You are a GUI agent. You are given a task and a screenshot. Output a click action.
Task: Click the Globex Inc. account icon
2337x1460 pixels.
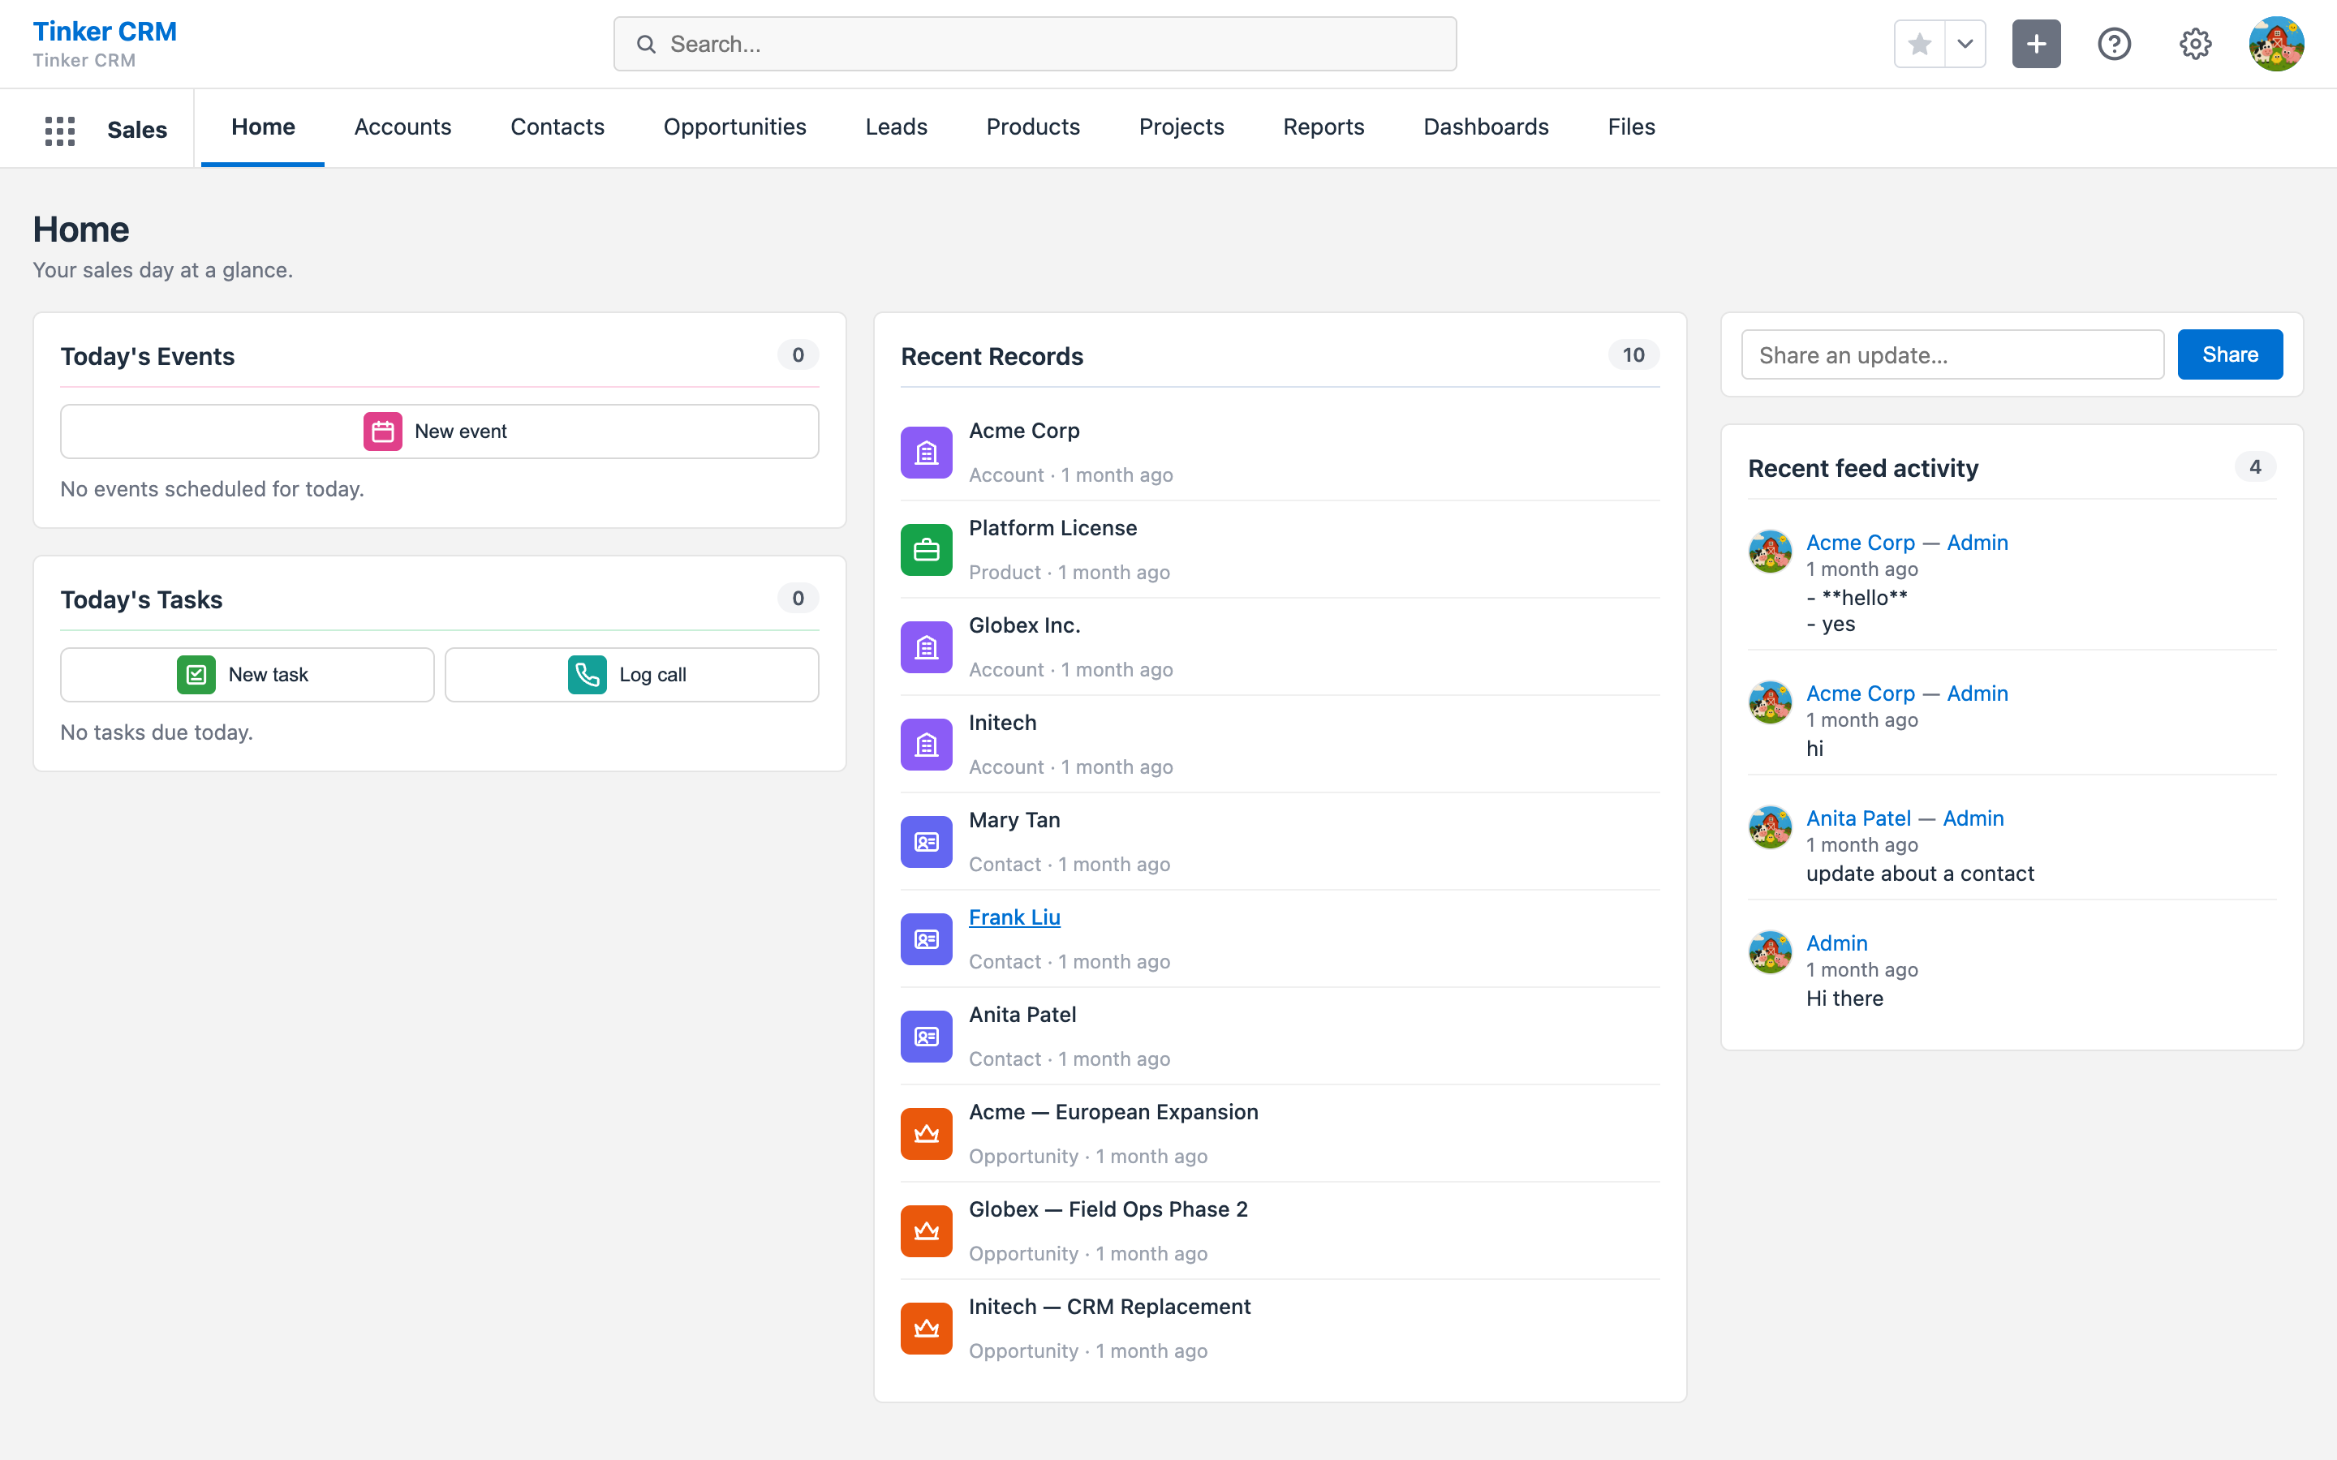[x=926, y=648]
